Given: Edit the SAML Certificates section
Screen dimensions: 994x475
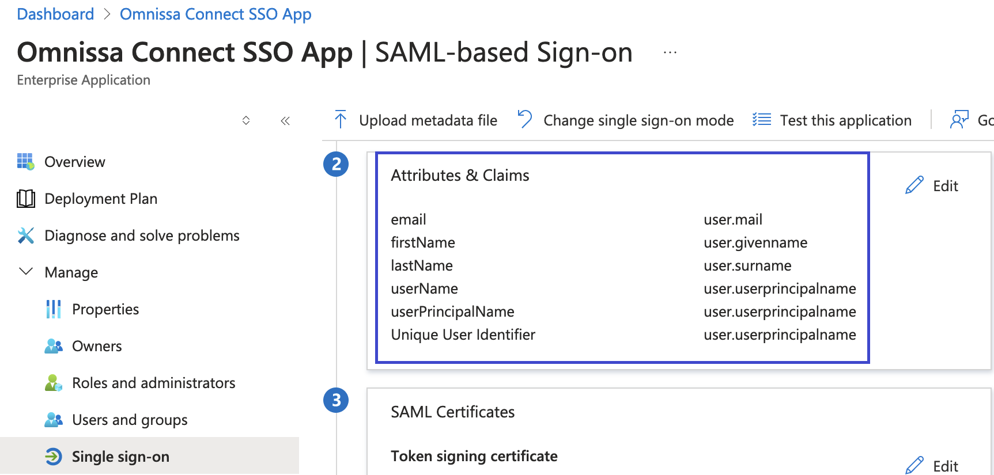Looking at the screenshot, I should click(x=932, y=465).
